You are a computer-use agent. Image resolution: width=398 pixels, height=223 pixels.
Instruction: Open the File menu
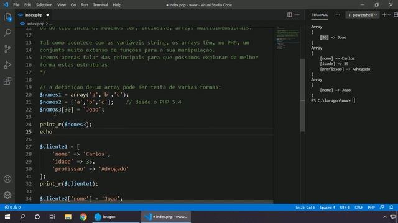[16, 5]
